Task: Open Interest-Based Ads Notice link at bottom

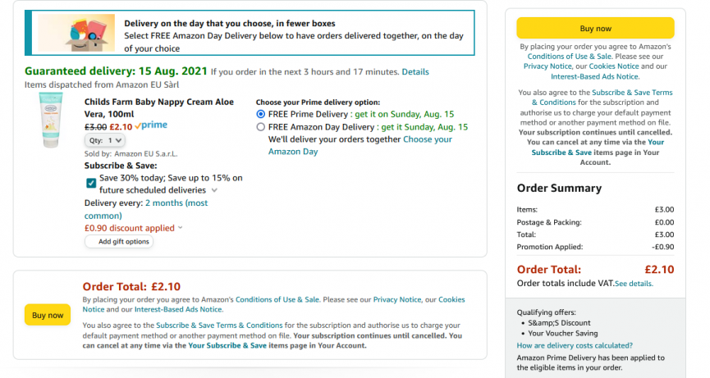Action: 178,309
